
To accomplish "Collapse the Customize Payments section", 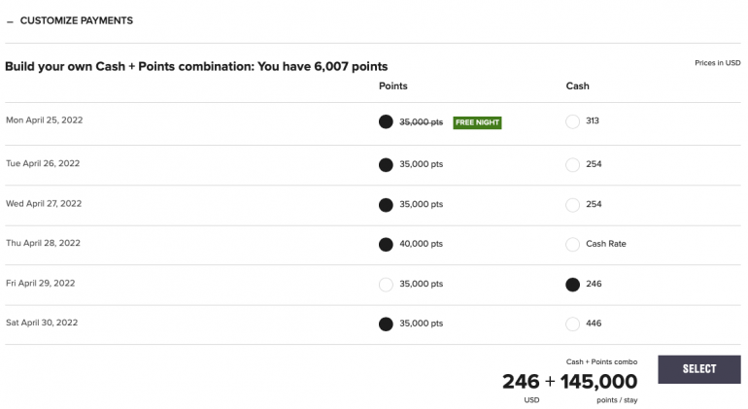I will click(10, 20).
